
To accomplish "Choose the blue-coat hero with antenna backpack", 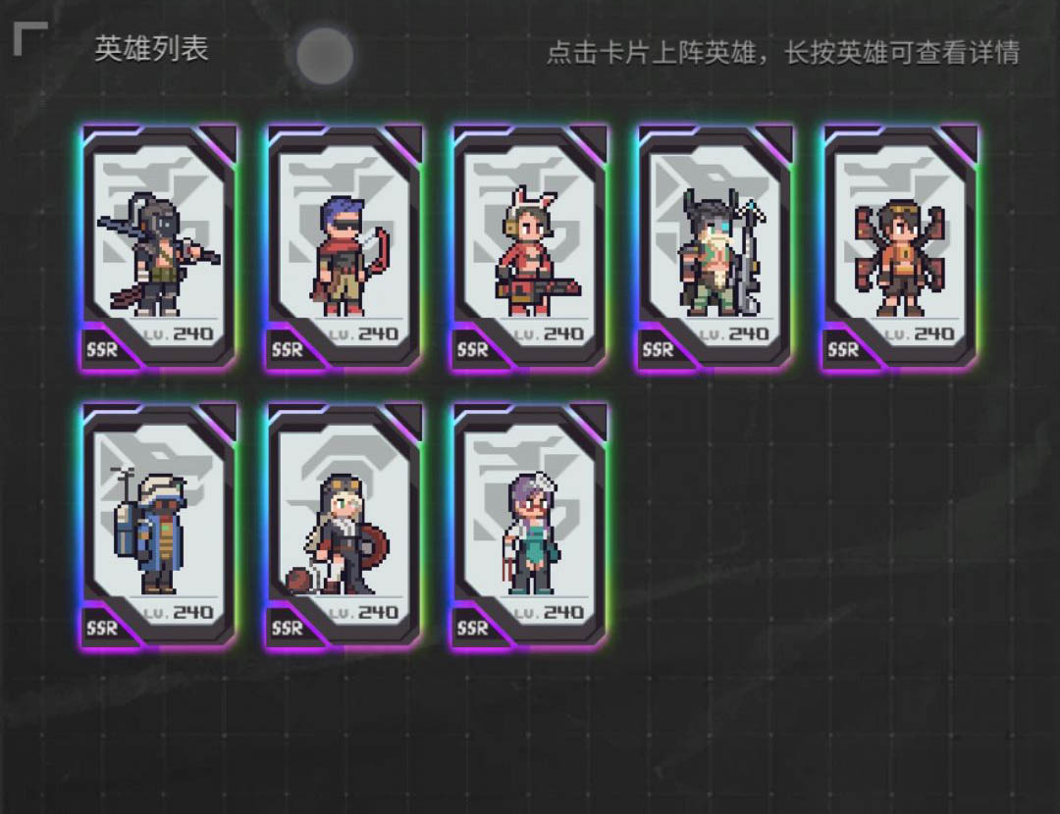I will (159, 527).
